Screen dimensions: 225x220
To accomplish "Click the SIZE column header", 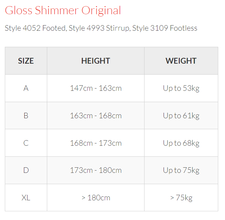I will click(x=26, y=61).
